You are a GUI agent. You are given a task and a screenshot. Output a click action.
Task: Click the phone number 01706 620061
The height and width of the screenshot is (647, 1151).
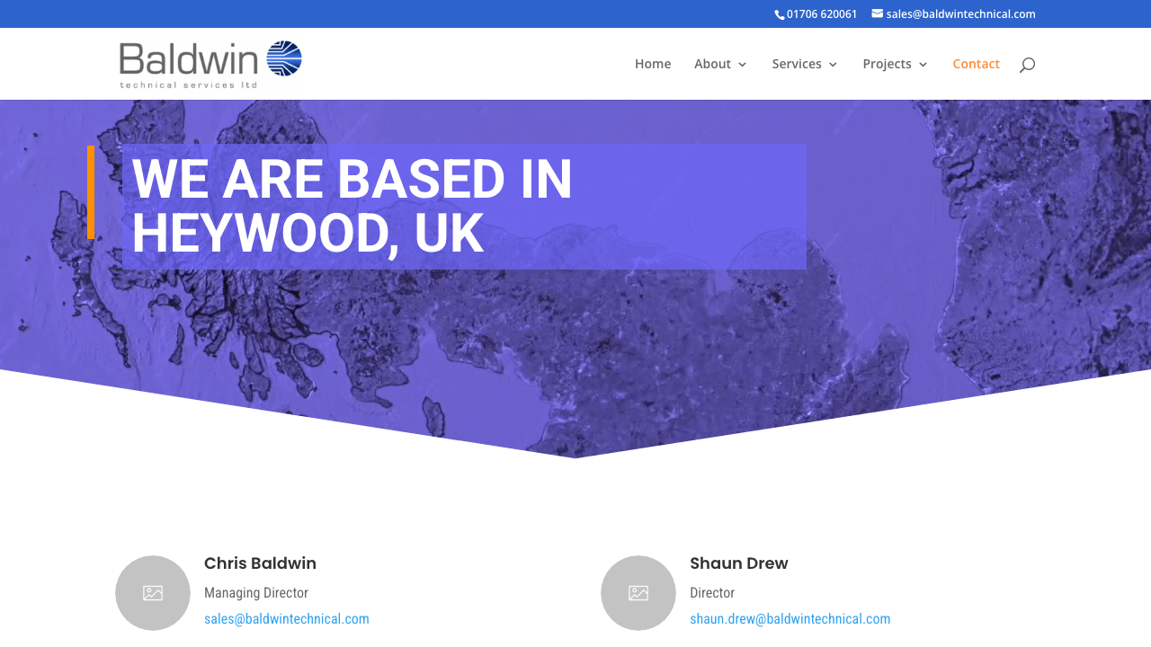click(821, 13)
